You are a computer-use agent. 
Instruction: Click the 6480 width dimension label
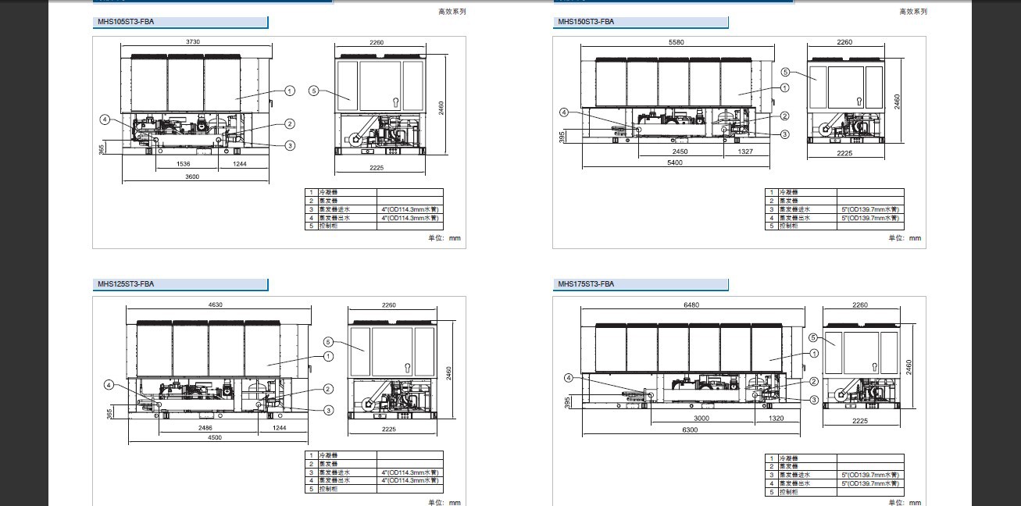tap(691, 305)
